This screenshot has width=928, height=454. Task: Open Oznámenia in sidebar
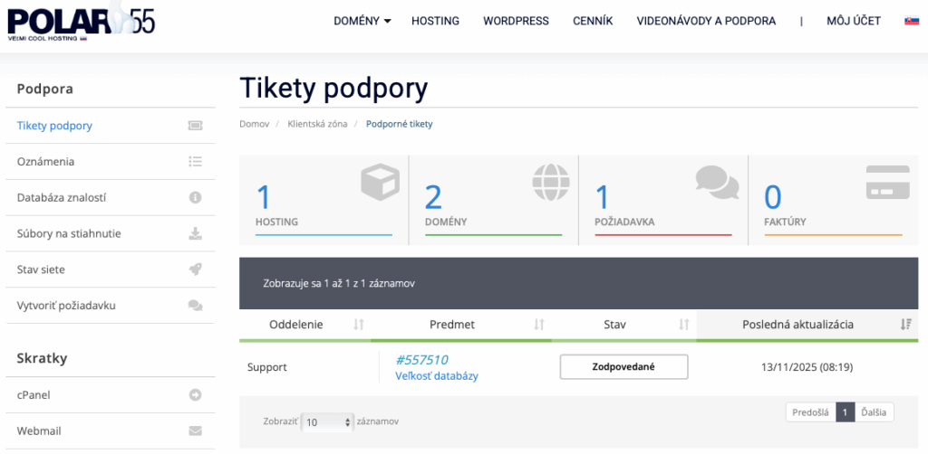tap(111, 162)
